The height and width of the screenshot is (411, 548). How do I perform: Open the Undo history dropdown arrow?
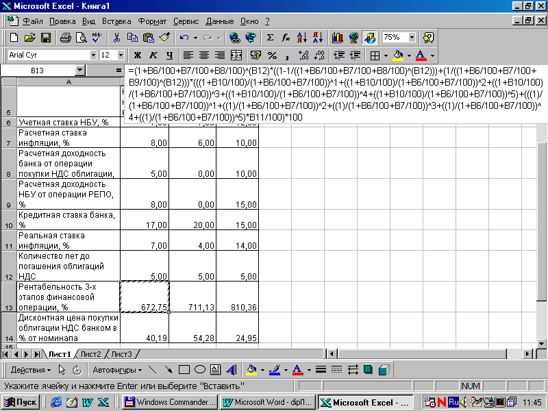[195, 38]
